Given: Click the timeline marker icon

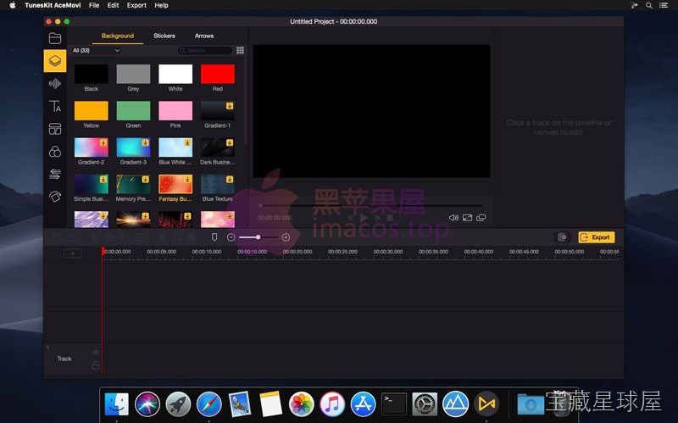Looking at the screenshot, I should point(214,237).
